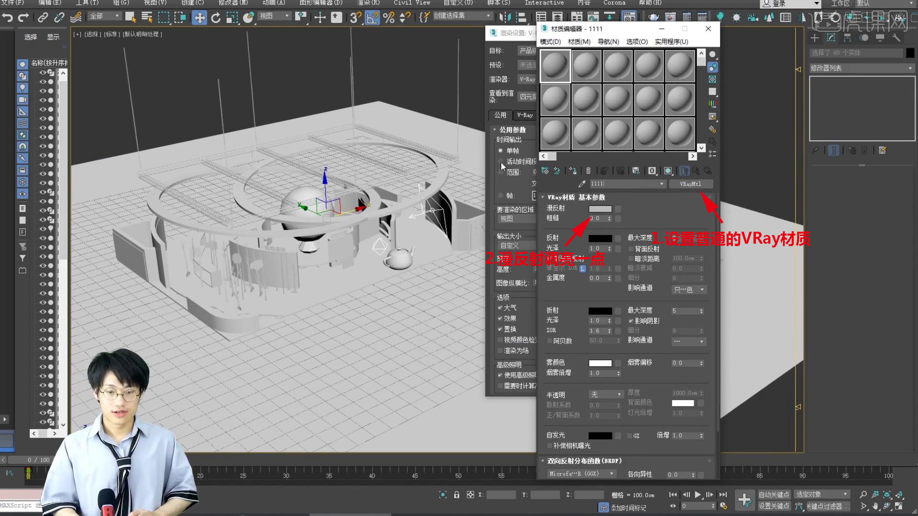Click Show Shaded Material in Viewport icon
This screenshot has height=516, width=918.
[x=668, y=171]
